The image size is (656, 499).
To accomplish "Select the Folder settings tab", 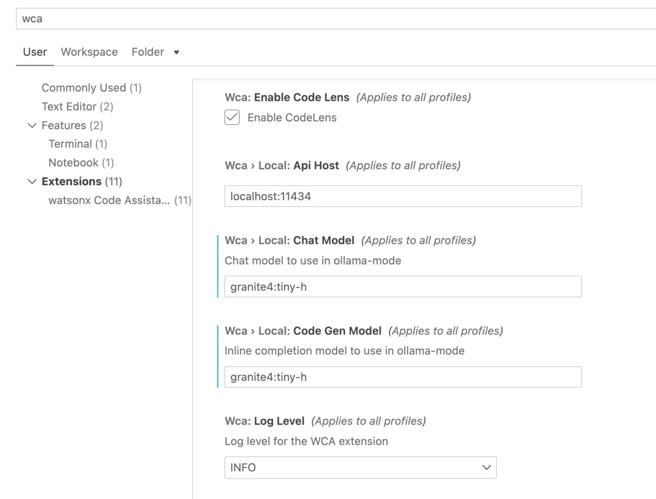I will (x=148, y=52).
